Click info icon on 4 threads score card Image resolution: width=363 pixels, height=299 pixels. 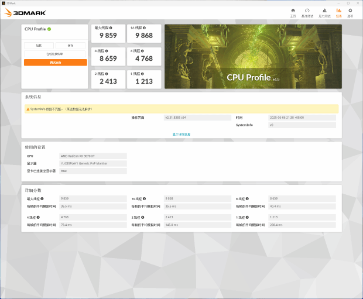coord(142,51)
